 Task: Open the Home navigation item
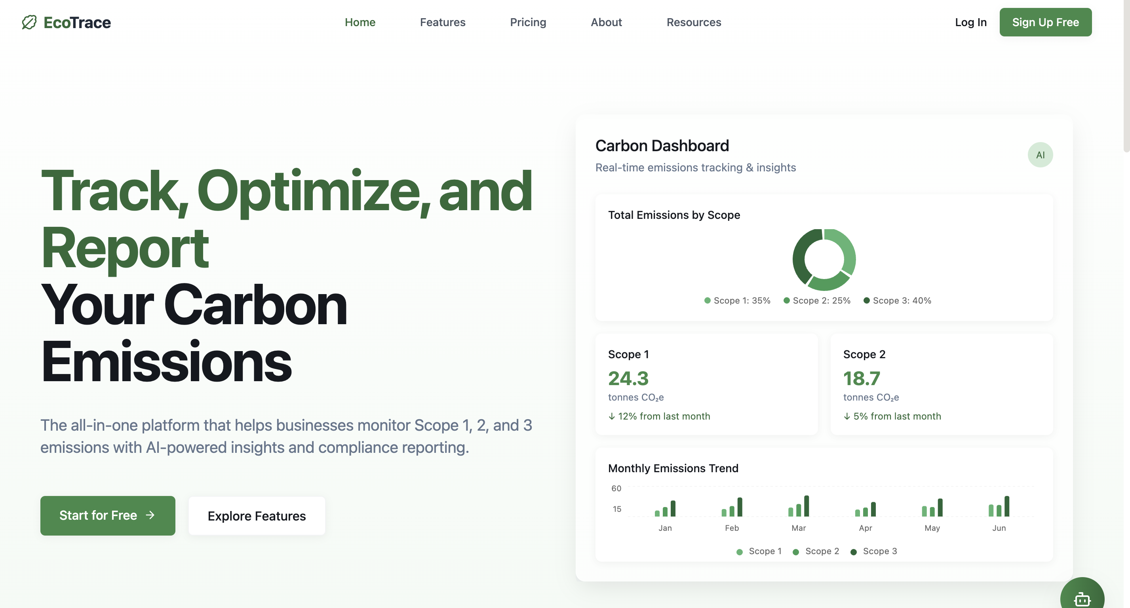pos(360,23)
